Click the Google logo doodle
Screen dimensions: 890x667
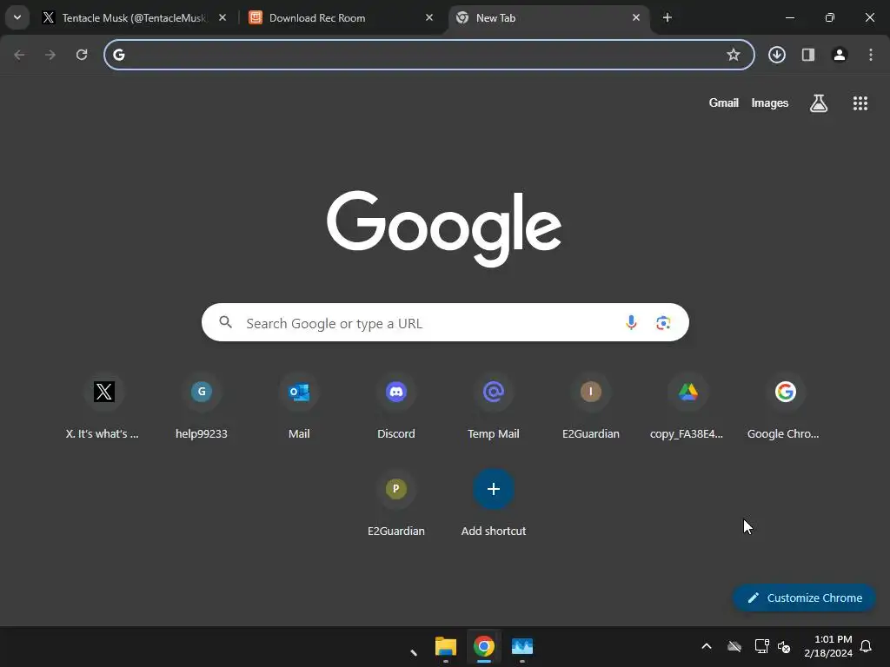coord(444,228)
